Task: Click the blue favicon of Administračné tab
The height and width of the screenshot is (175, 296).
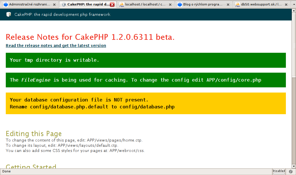Action: 6,5
